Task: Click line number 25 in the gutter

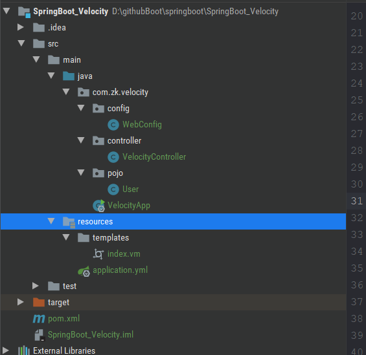Action: 357,100
